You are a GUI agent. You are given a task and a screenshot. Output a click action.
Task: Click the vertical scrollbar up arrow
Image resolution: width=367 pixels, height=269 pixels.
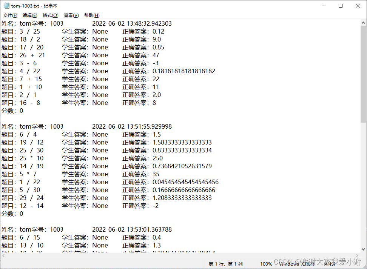(x=363, y=23)
